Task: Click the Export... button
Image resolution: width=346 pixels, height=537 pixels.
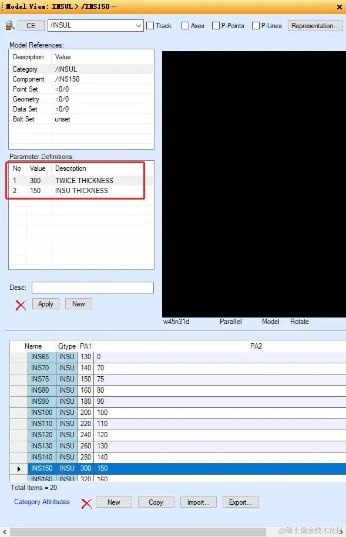Action: (240, 502)
